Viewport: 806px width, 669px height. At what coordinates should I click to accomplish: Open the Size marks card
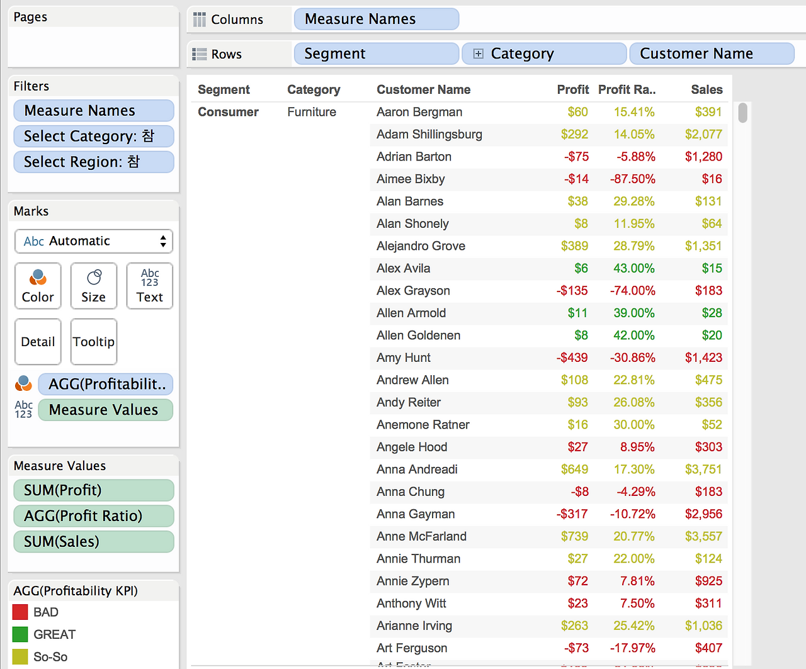(94, 286)
